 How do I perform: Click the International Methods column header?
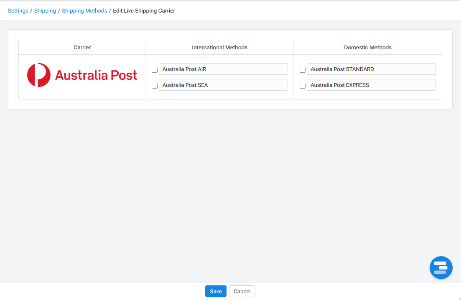click(x=219, y=47)
